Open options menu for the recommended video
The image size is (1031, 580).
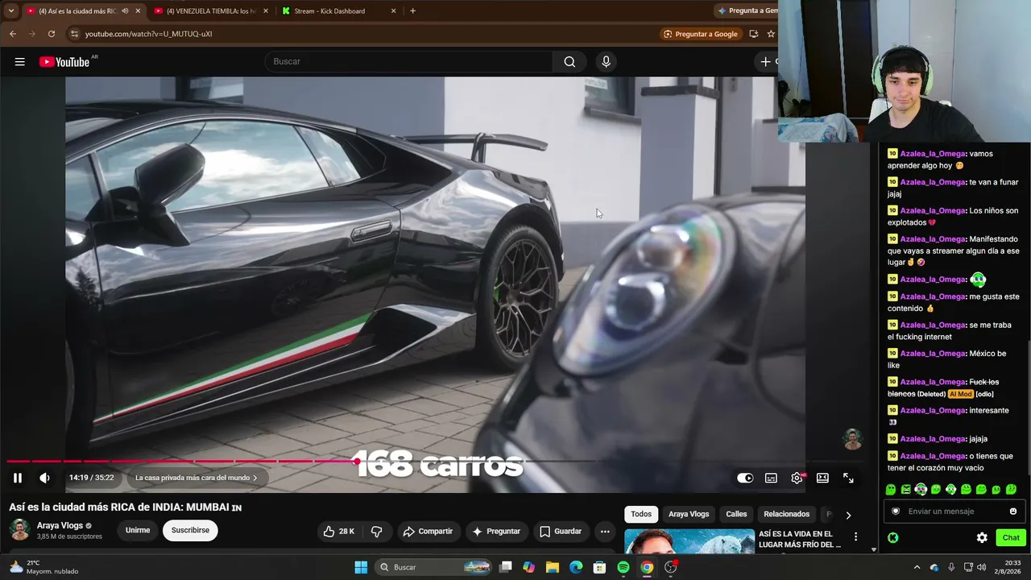pyautogui.click(x=855, y=536)
